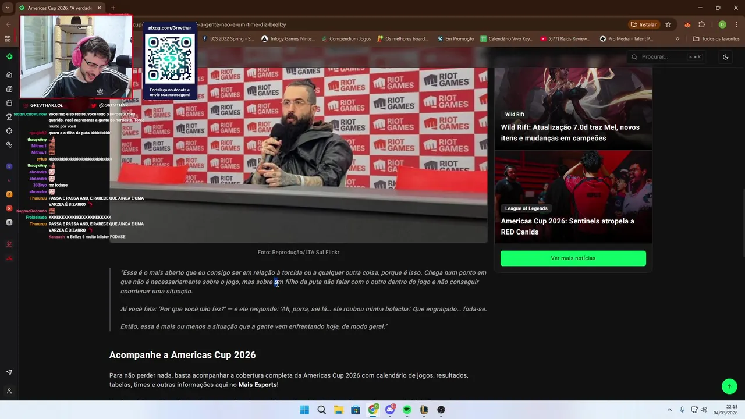Open League of Legends taskbar icon

[424, 410]
